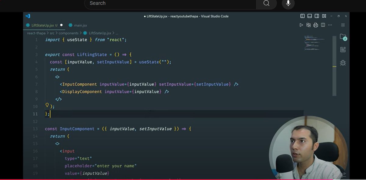Click line number 19 in gutter
This screenshot has height=180, width=366.
35,173
